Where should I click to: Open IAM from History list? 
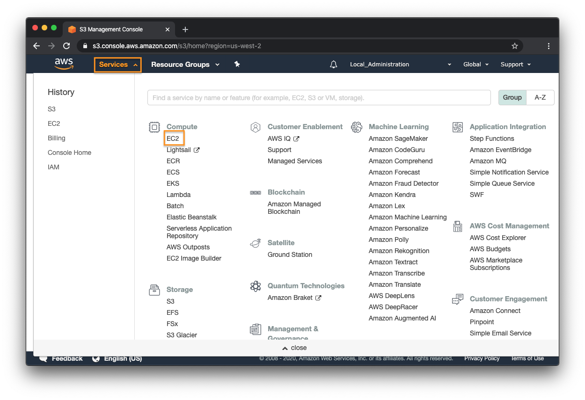point(53,167)
